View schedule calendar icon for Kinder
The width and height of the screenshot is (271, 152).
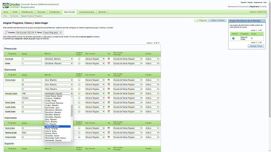[x=108, y=63]
